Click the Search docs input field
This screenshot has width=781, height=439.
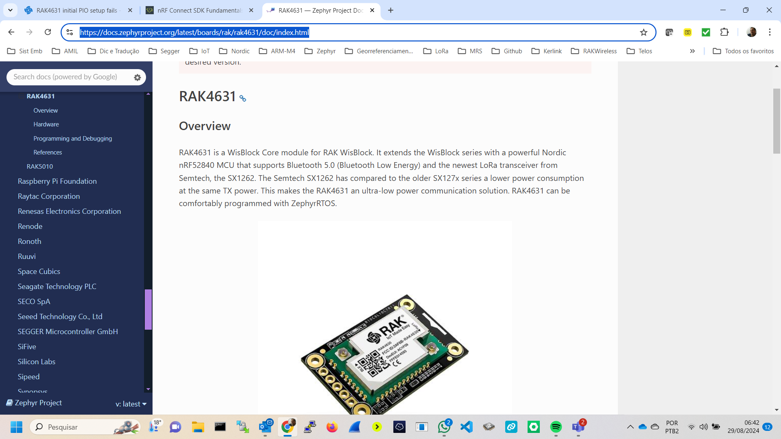pyautogui.click(x=65, y=77)
